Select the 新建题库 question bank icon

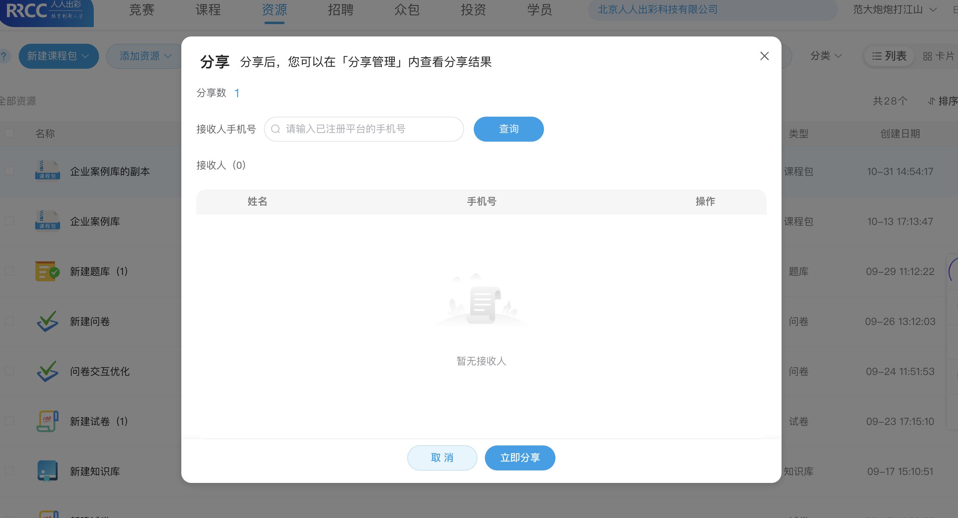47,271
